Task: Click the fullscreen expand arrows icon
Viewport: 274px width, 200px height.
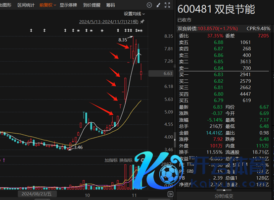Action: point(167,5)
